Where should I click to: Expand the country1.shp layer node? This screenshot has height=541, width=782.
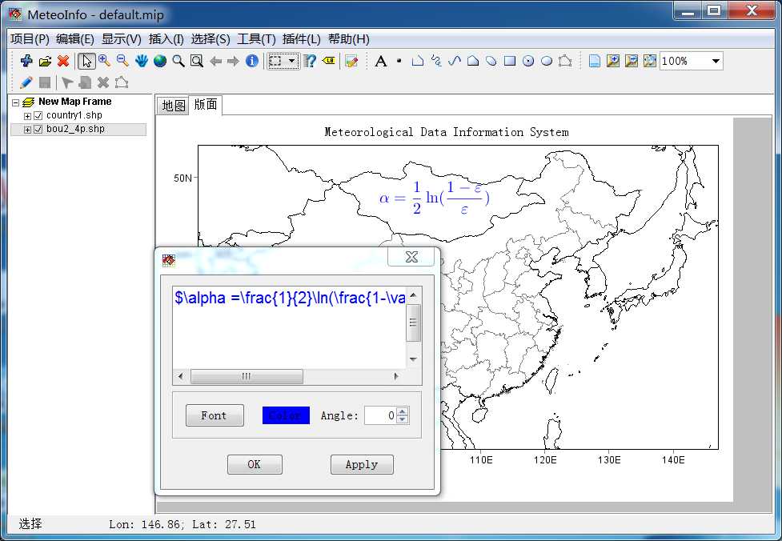point(27,116)
